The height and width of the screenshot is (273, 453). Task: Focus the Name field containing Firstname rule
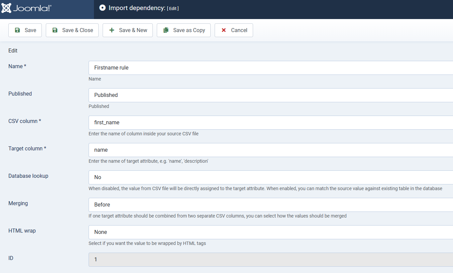click(271, 68)
